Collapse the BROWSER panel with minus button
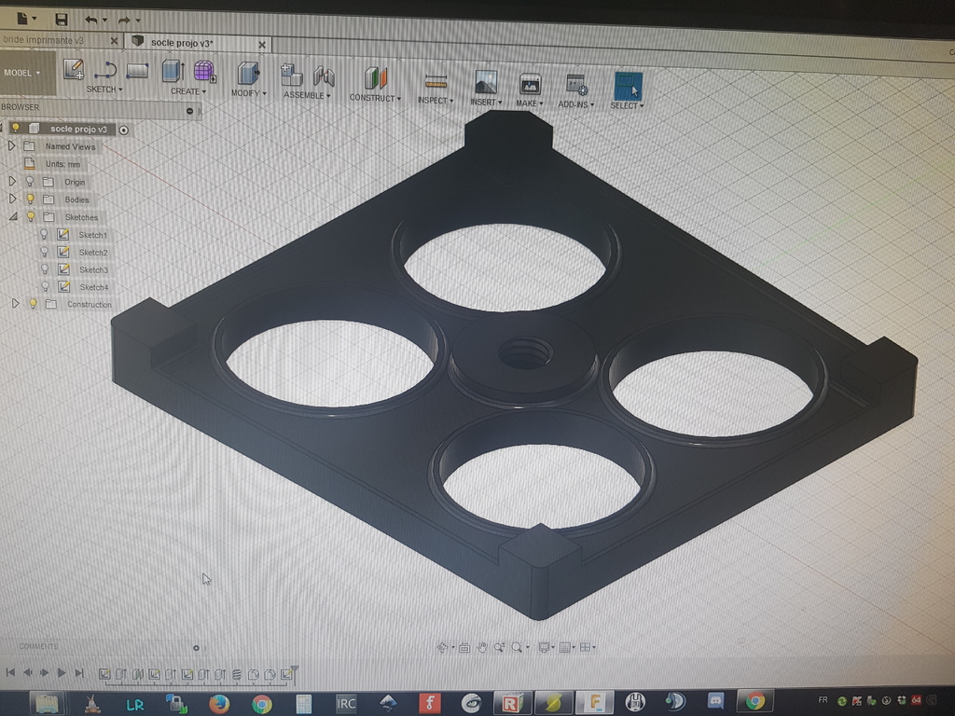955x716 pixels. click(189, 111)
